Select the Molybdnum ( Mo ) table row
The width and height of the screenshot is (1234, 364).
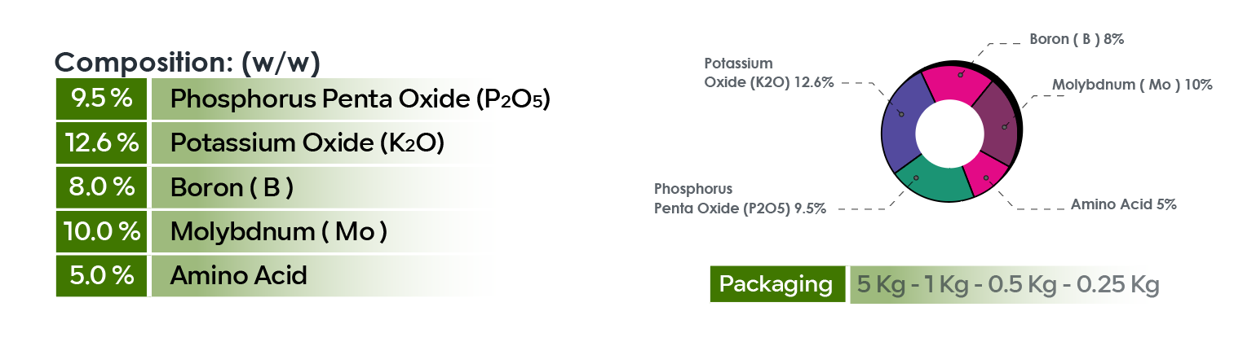pos(278,231)
